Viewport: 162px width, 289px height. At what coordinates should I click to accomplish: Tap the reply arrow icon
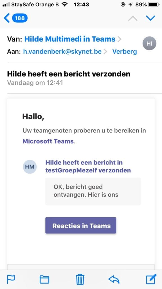[114, 279]
